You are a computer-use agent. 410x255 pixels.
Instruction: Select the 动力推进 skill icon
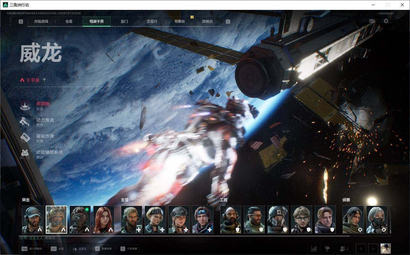point(25,122)
